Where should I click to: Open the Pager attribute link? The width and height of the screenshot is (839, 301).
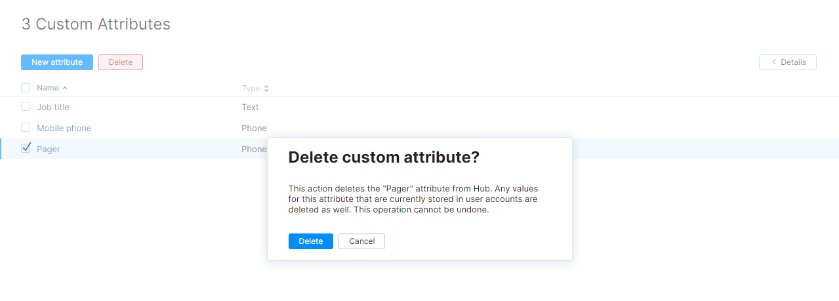tap(49, 149)
